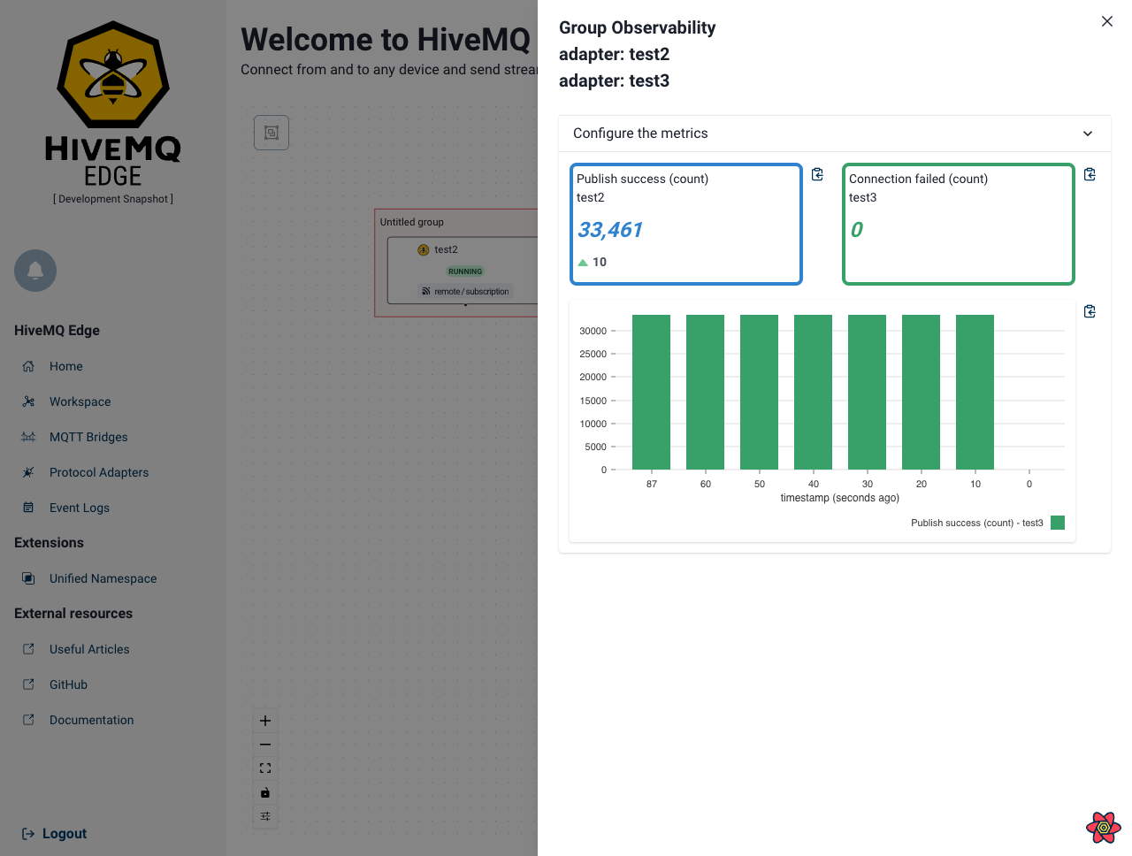Click the Untitled group label

tap(412, 222)
